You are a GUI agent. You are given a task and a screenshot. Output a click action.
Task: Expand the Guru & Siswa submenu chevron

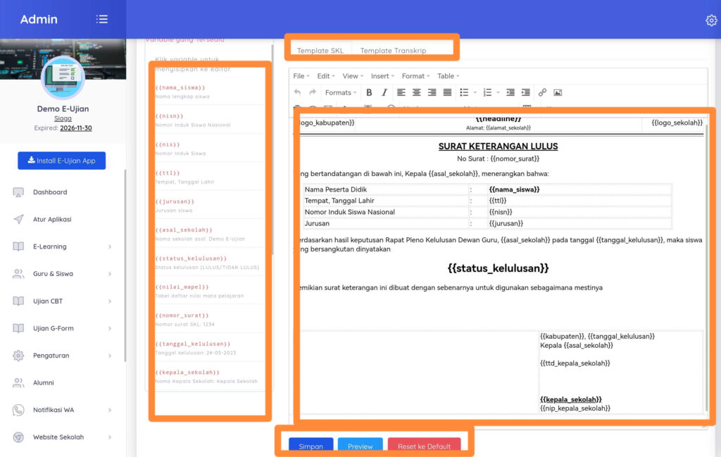pos(110,274)
